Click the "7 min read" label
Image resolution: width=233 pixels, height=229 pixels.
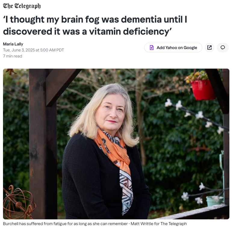coord(12,56)
